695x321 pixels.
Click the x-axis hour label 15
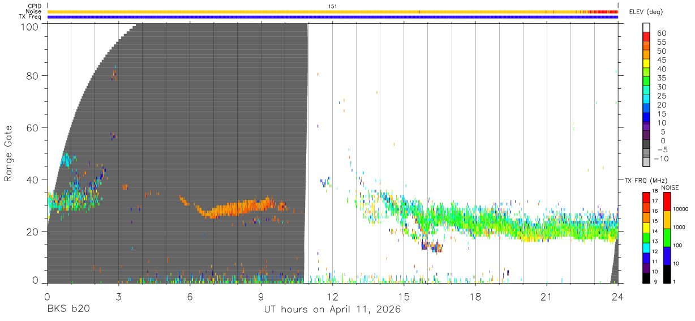(x=404, y=296)
